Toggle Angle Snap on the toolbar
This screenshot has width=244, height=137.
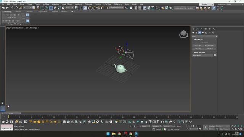pyautogui.click(x=94, y=8)
